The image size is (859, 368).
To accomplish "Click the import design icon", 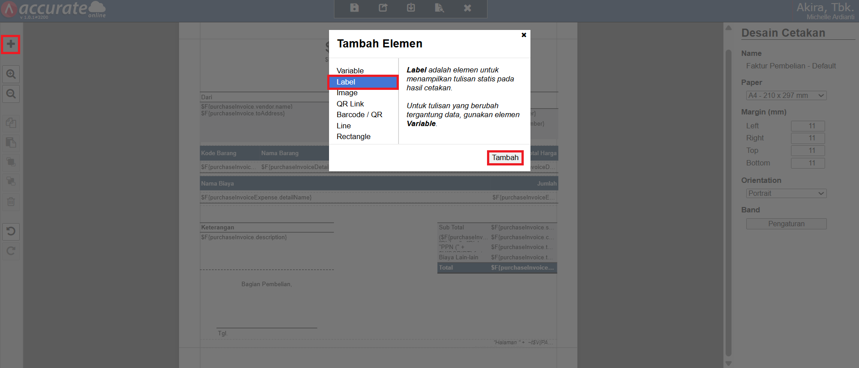I will (411, 8).
